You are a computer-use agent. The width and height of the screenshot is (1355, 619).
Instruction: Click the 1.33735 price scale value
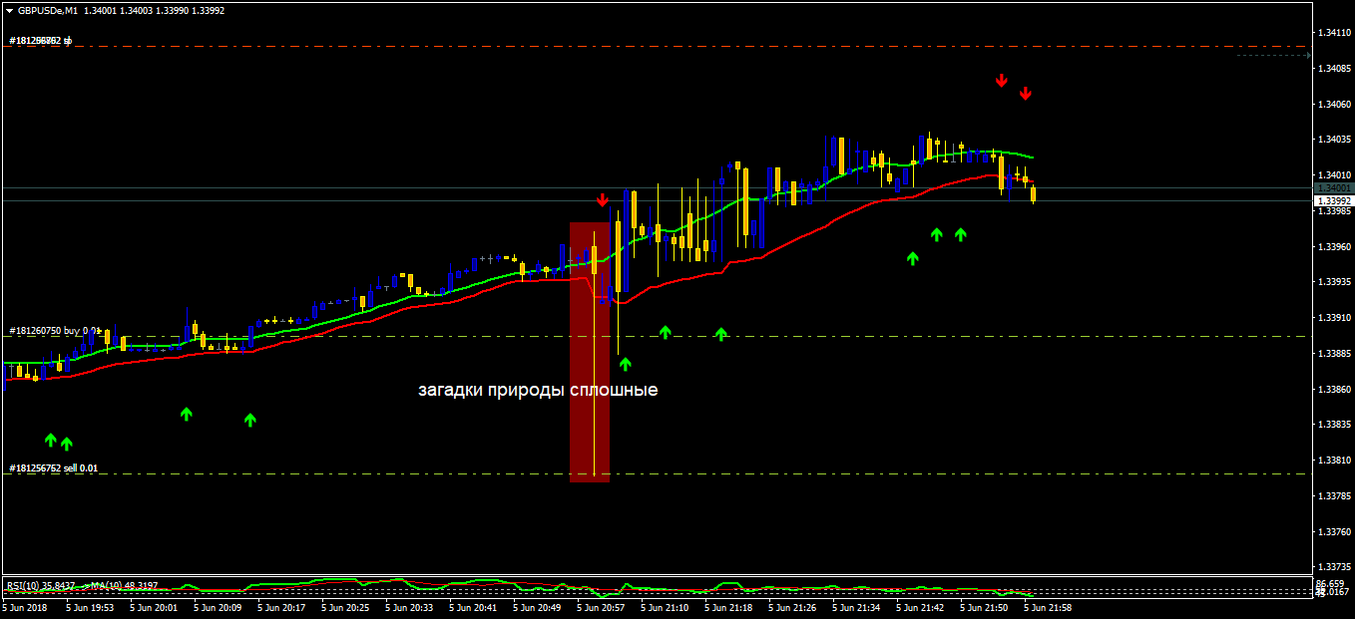(1334, 567)
